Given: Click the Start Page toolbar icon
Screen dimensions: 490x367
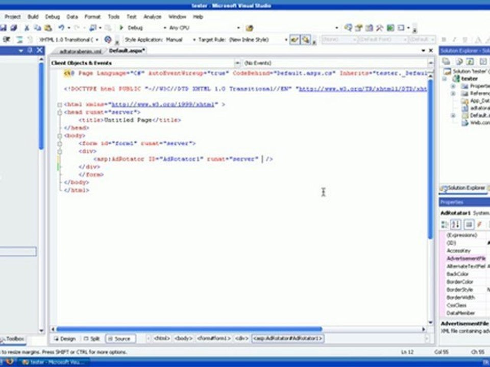Looking at the screenshot, I should (x=390, y=28).
